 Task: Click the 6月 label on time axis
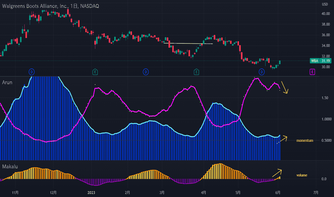277,193
